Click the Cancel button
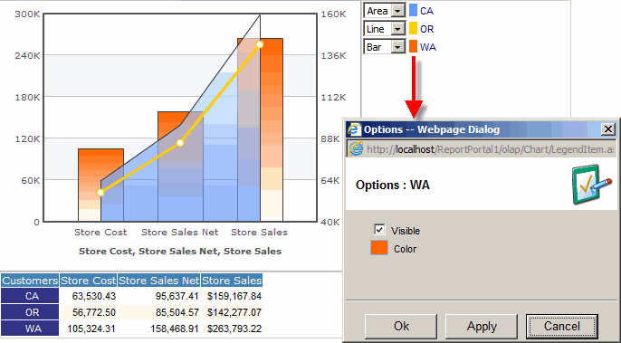621x343 pixels. point(562,327)
